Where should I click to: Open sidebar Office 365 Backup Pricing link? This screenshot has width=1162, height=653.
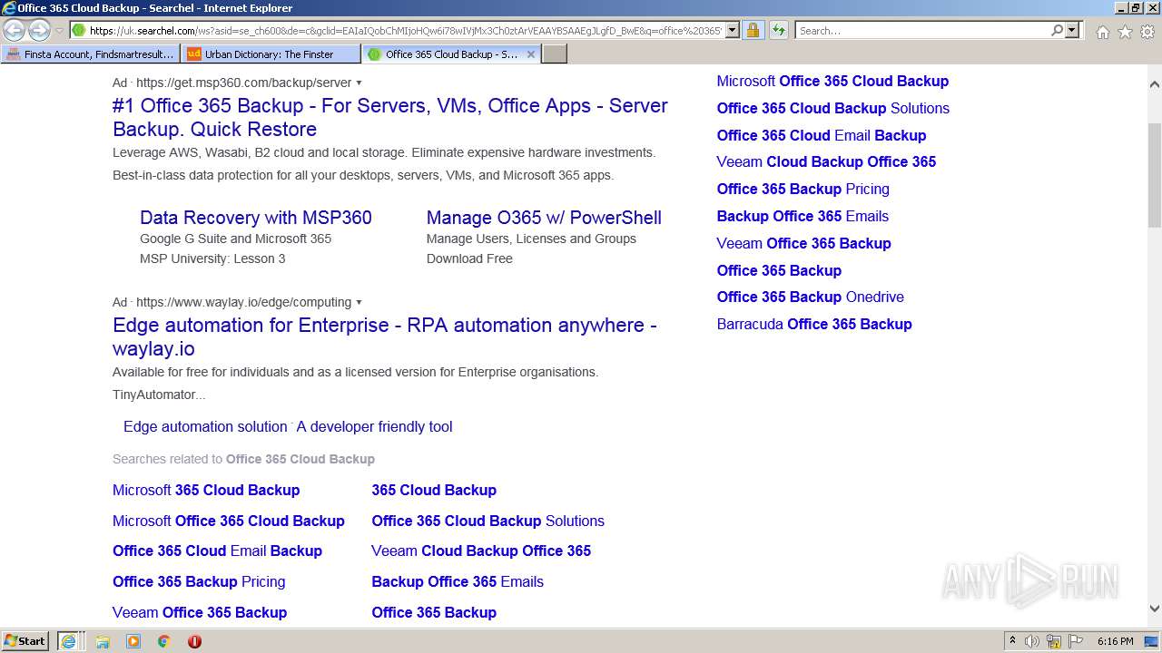(x=803, y=189)
